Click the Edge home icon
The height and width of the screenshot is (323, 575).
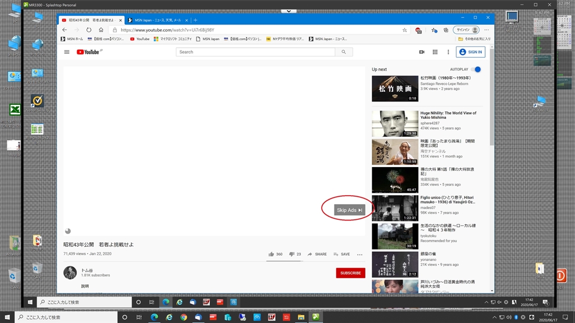pos(101,30)
